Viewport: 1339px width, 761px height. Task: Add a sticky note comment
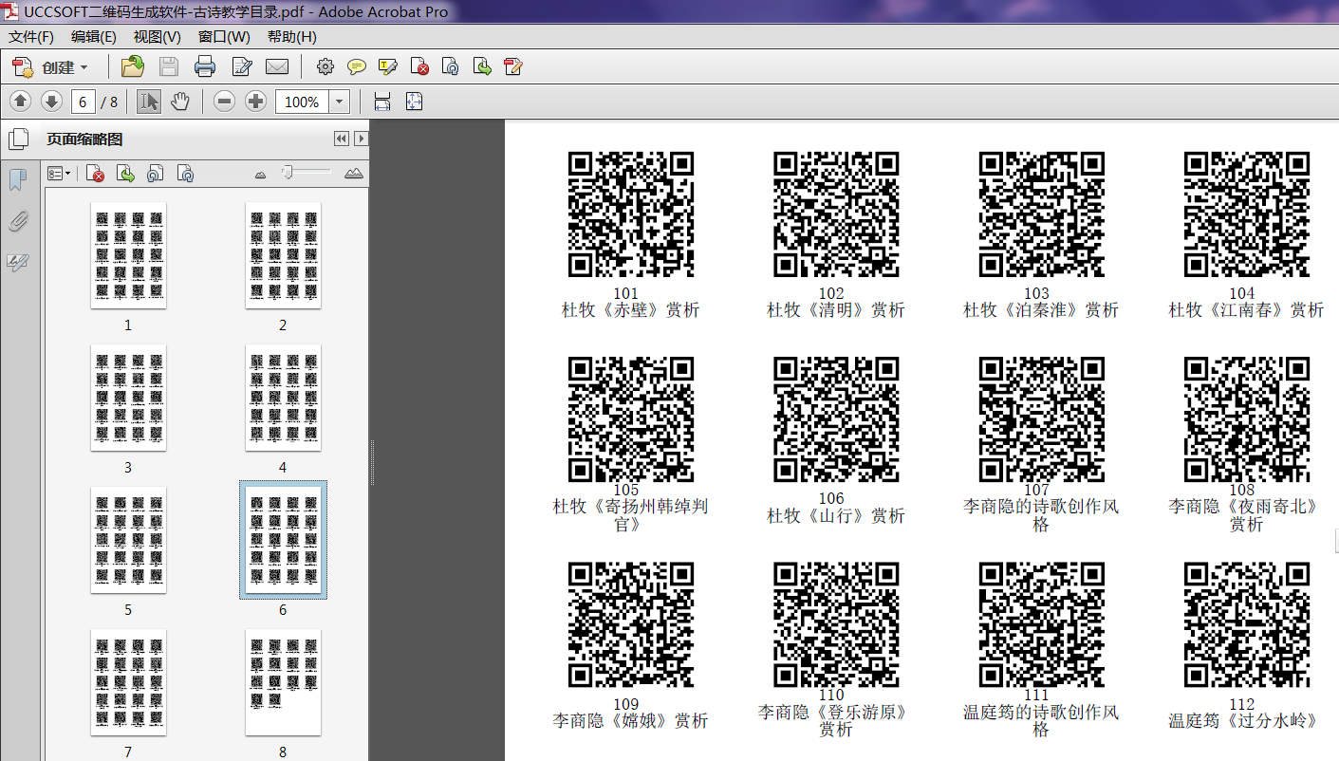click(357, 66)
